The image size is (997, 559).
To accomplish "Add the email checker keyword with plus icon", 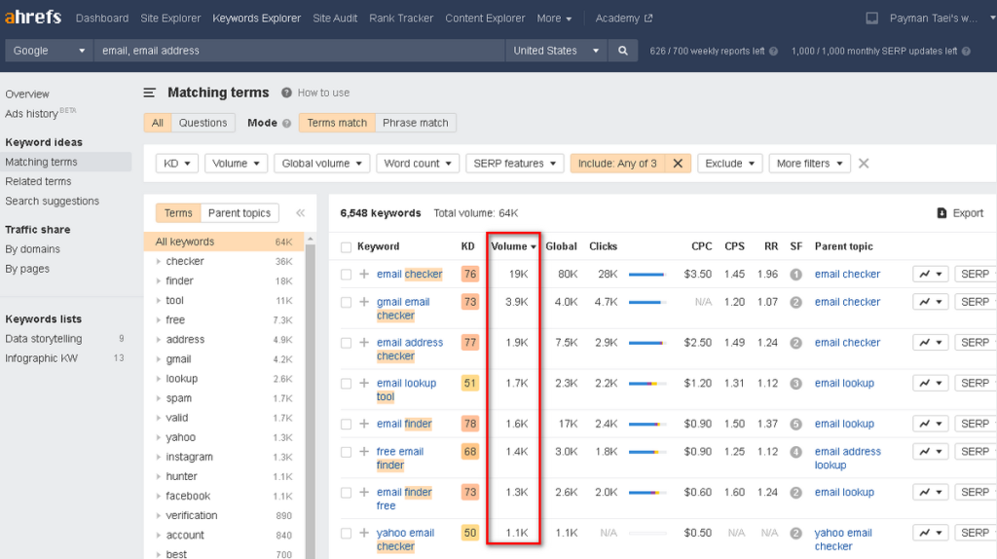I will [x=364, y=275].
